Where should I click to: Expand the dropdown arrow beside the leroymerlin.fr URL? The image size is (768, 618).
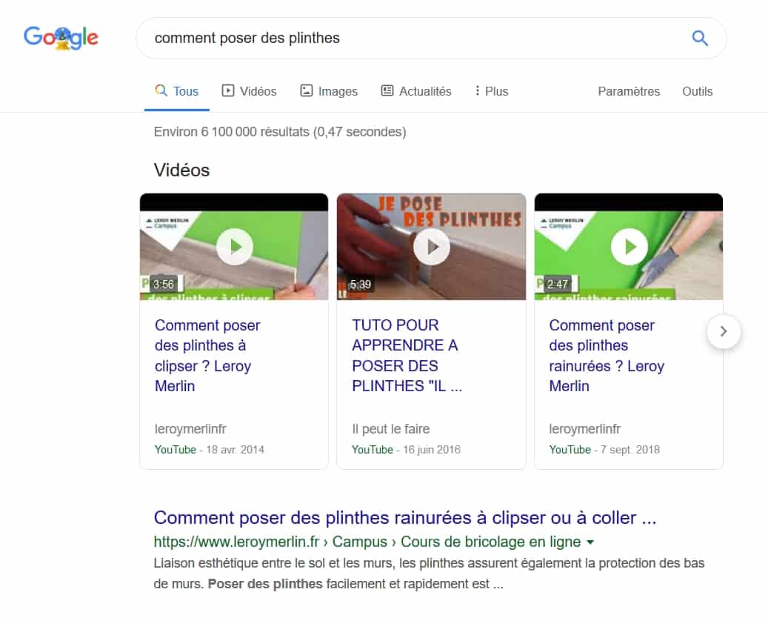tap(591, 542)
